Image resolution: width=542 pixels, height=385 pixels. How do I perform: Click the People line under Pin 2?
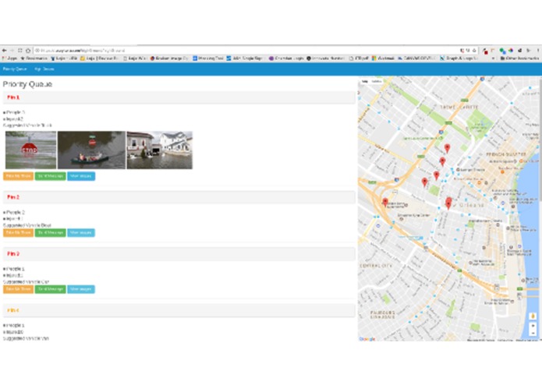pyautogui.click(x=14, y=212)
